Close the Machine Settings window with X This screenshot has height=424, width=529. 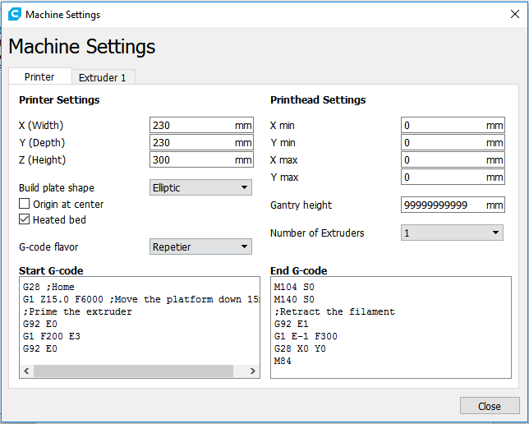[x=515, y=14]
